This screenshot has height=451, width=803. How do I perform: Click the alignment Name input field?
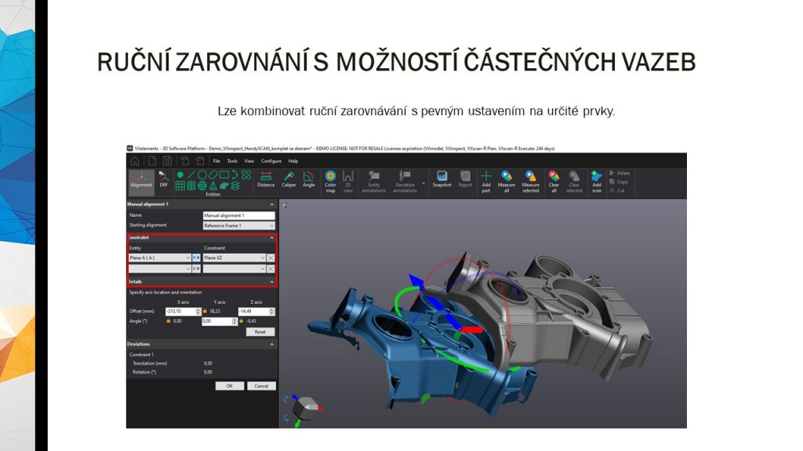(x=238, y=215)
